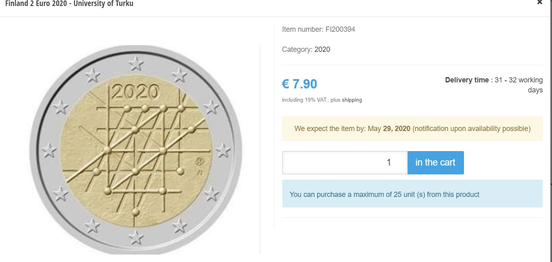552x262 pixels.
Task: Click the mint mark symbol on the coin
Action: tap(198, 162)
